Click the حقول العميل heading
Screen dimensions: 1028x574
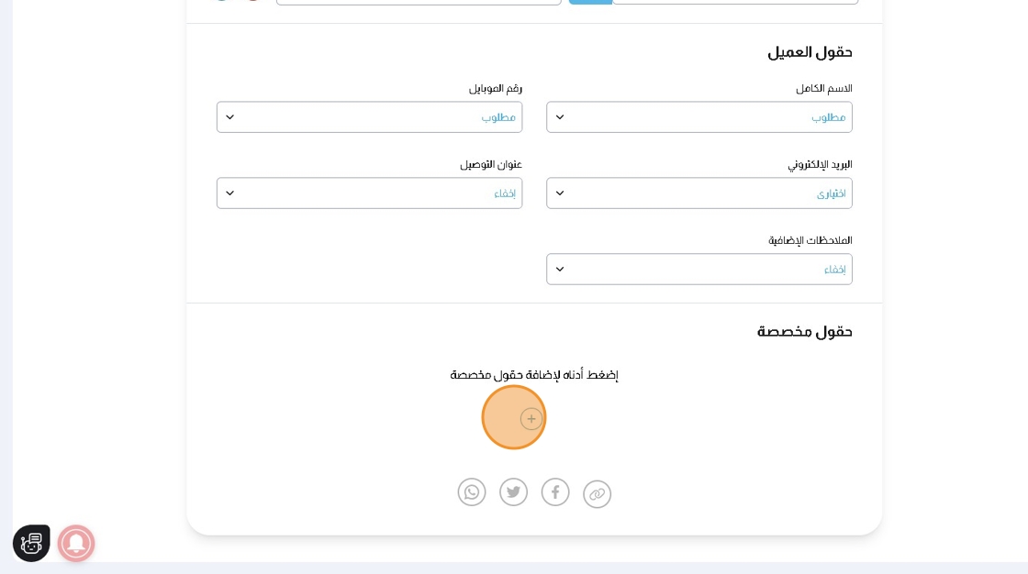click(810, 51)
